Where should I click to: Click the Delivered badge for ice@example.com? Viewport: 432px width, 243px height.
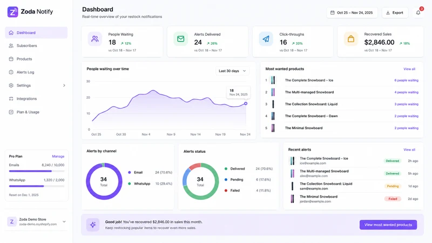point(393,161)
